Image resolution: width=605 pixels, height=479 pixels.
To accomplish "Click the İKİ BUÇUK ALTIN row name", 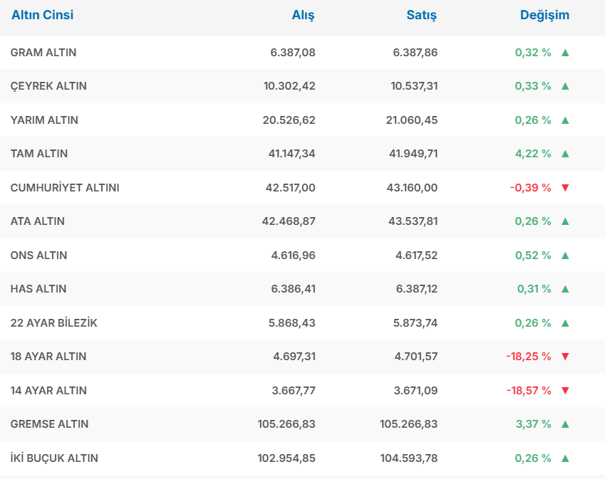I will pos(54,458).
